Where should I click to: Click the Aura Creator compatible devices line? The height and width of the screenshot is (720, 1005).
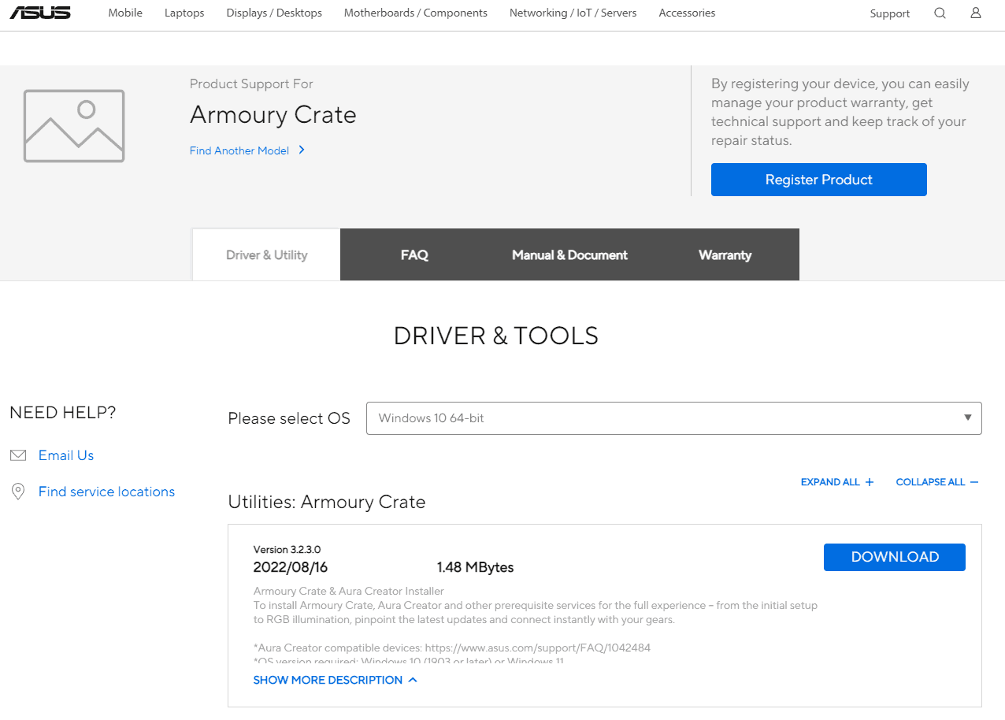[x=452, y=648]
